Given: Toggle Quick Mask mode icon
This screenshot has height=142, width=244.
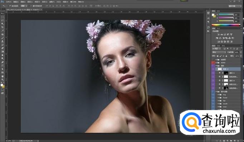Looking at the screenshot, I should (x=3, y=90).
